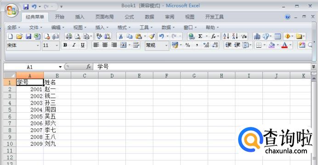Click the AutoSum sigma icon

(x=200, y=36)
